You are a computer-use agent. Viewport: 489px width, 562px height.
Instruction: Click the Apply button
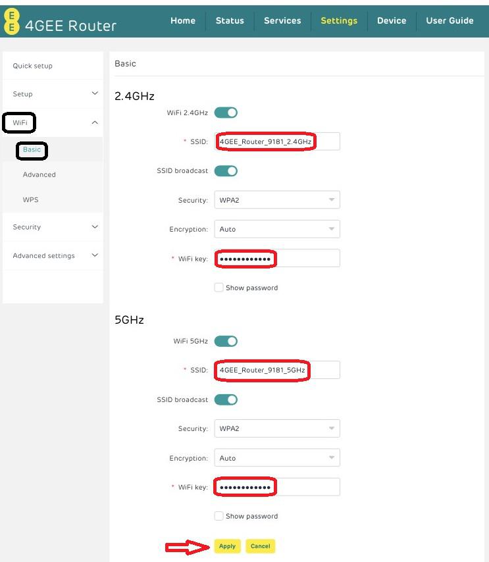point(227,546)
